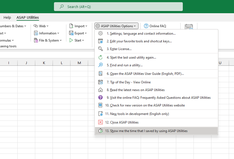Viewport: 234px width, 159px height.
Task: Click the Import document icon
Action: point(71,26)
